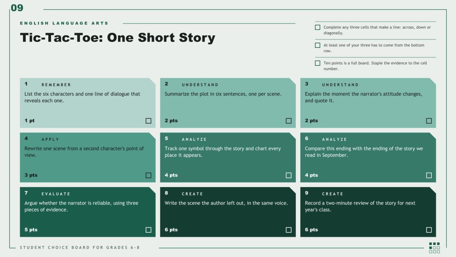Tick the checkbox for compare endings cell
This screenshot has height=257, width=456.
(x=428, y=175)
